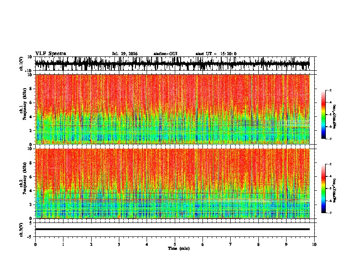Click the date "Jul 29, 2026"
Screen dimensions: 354x274
[x=125, y=54]
